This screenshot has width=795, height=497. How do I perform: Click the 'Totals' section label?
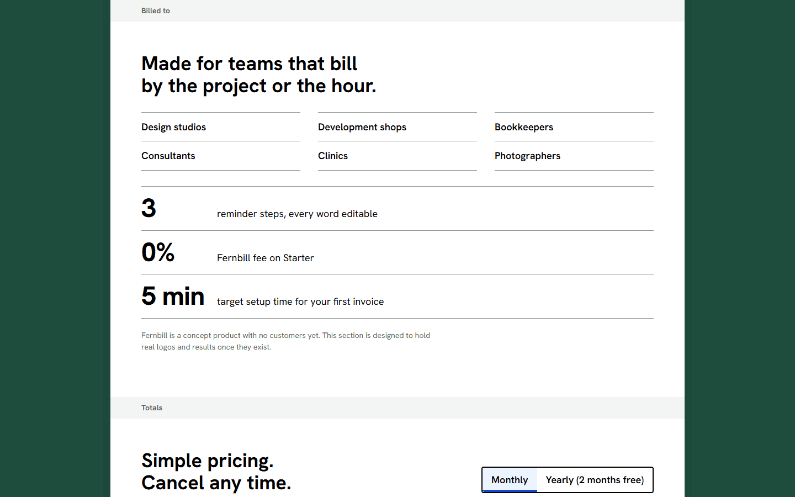coord(152,408)
